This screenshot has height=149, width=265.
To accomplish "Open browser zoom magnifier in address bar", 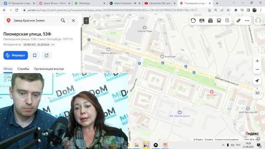I will [216, 10].
